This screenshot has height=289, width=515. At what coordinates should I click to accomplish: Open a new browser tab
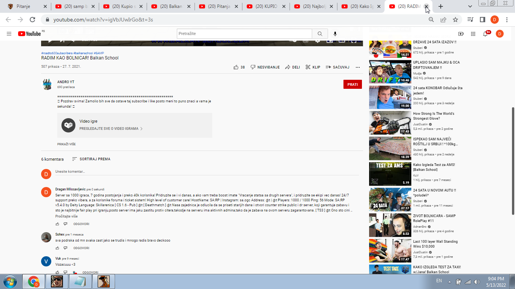click(x=441, y=6)
